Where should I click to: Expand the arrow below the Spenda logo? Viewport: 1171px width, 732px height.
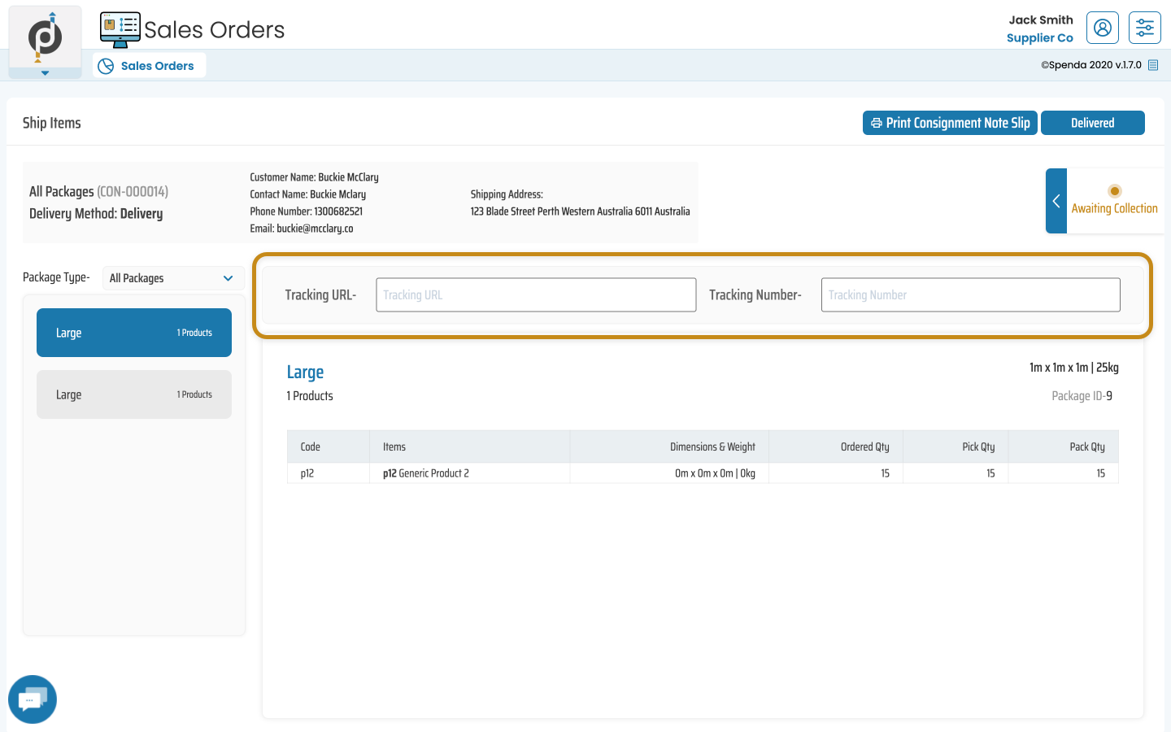[45, 73]
